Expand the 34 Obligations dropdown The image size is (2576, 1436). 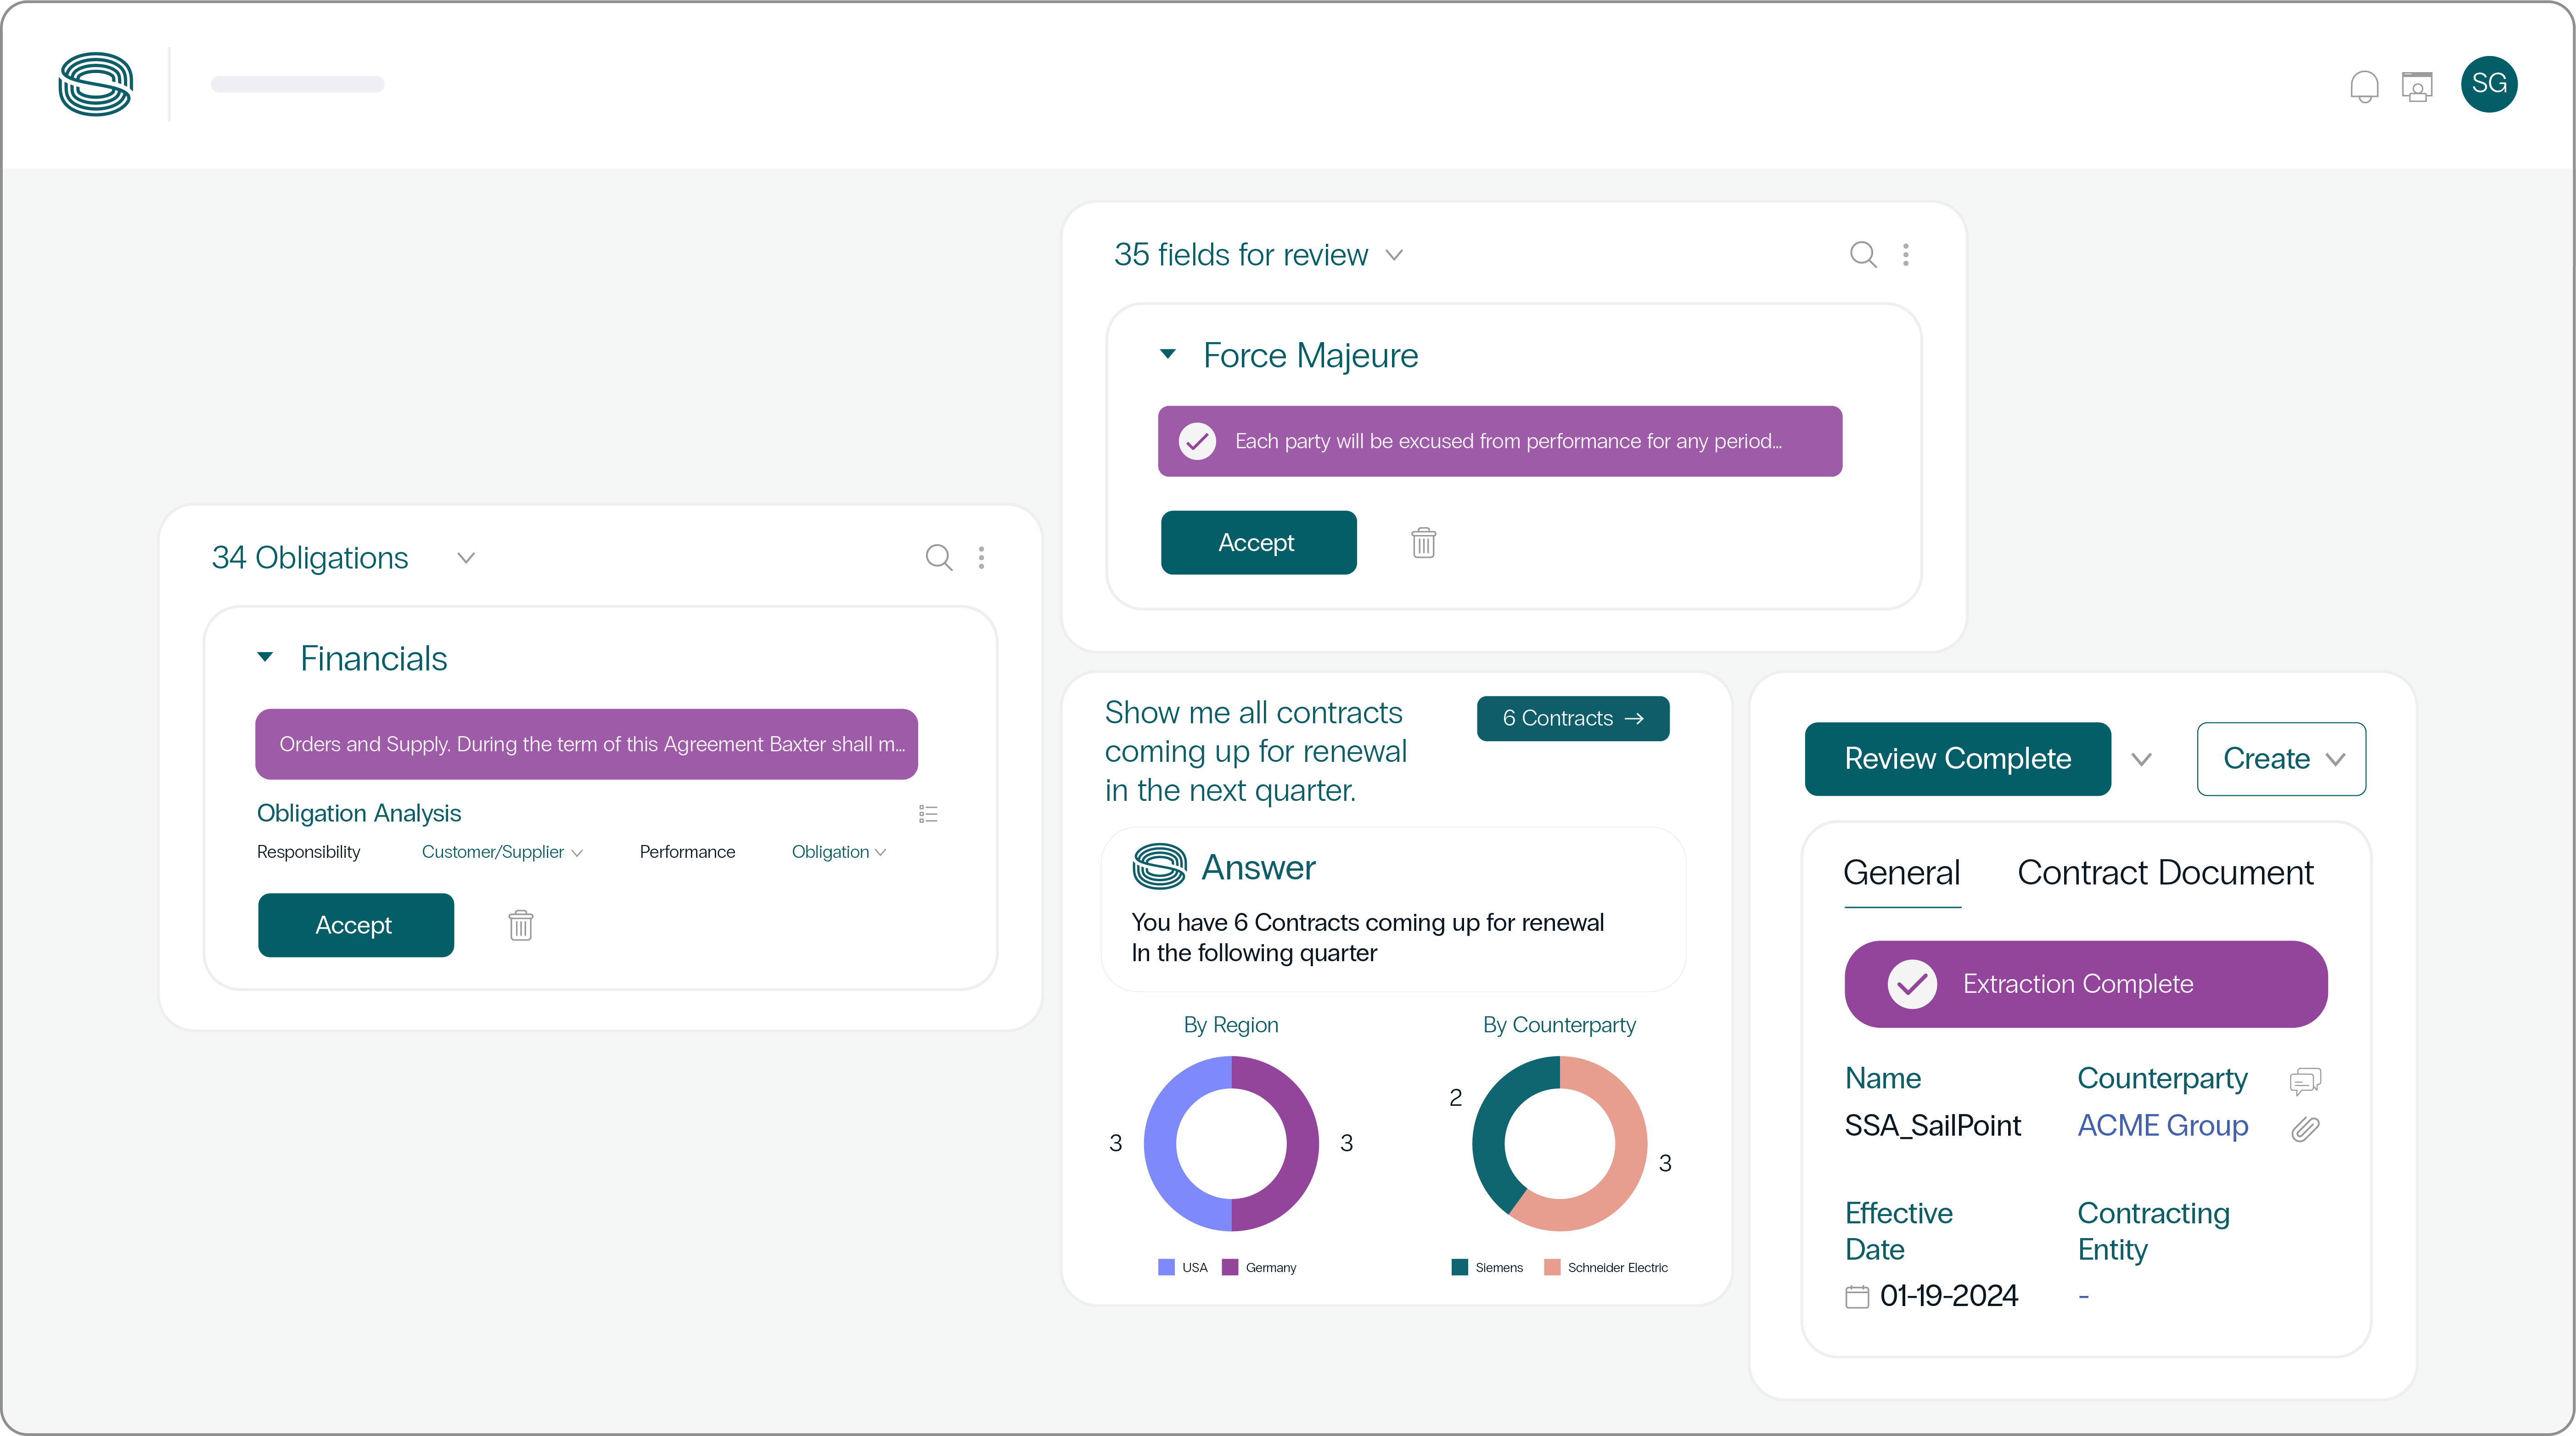point(466,558)
